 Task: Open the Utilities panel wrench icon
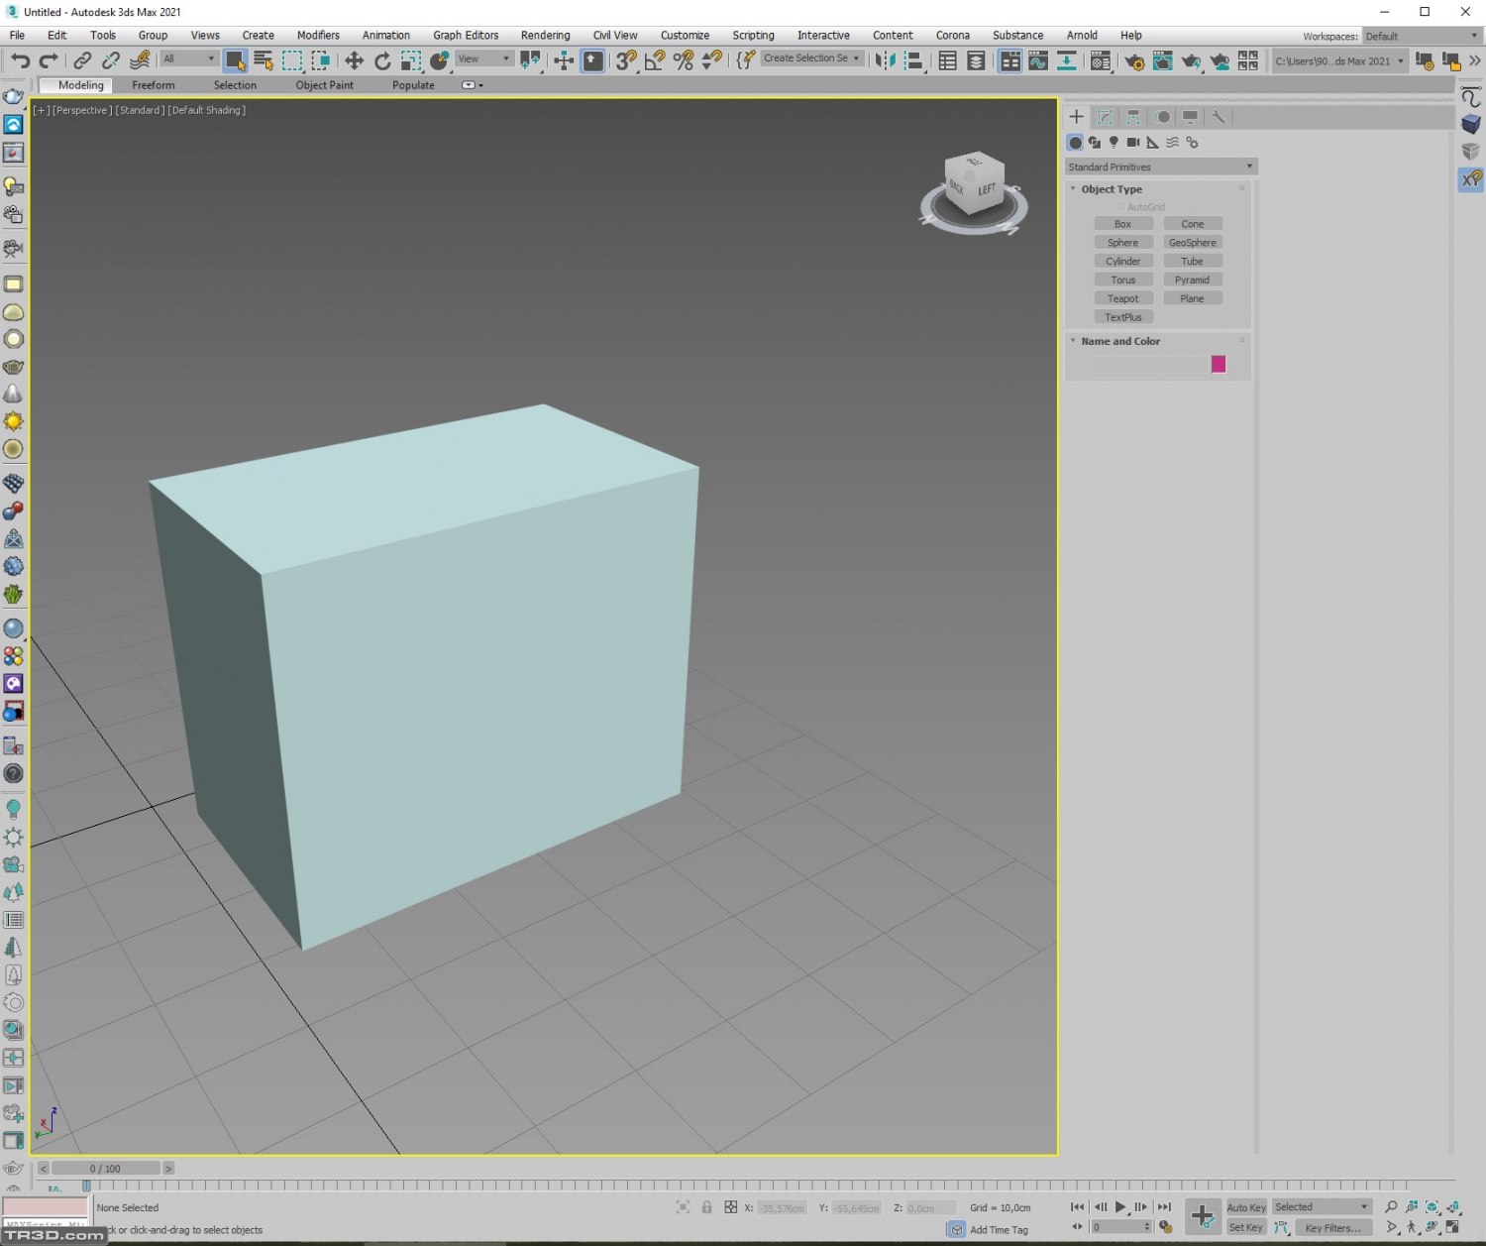[x=1219, y=117]
